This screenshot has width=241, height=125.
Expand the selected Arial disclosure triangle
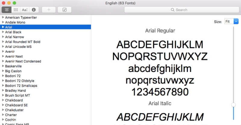(x=3, y=27)
